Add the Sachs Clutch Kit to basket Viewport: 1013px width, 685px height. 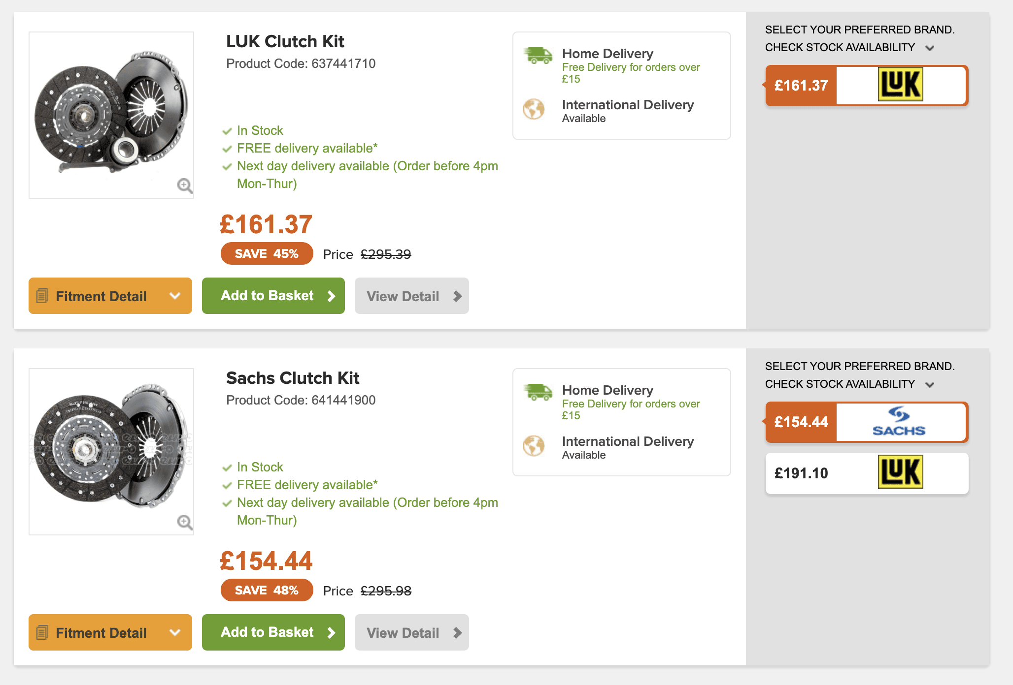273,632
